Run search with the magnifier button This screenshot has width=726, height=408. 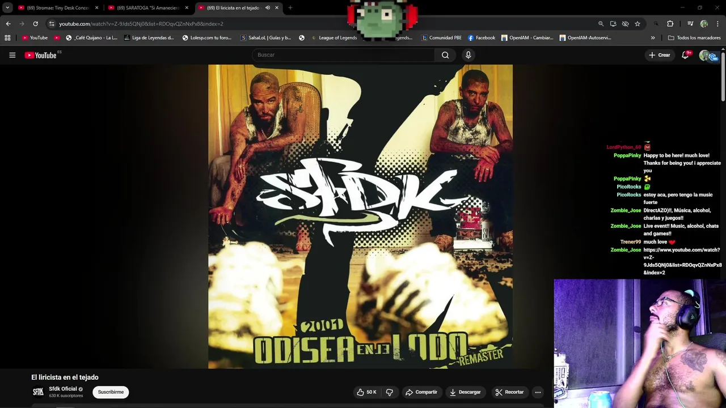pyautogui.click(x=445, y=55)
